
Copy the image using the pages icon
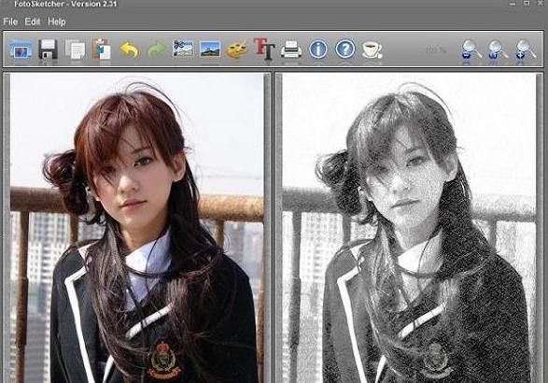coord(75,50)
